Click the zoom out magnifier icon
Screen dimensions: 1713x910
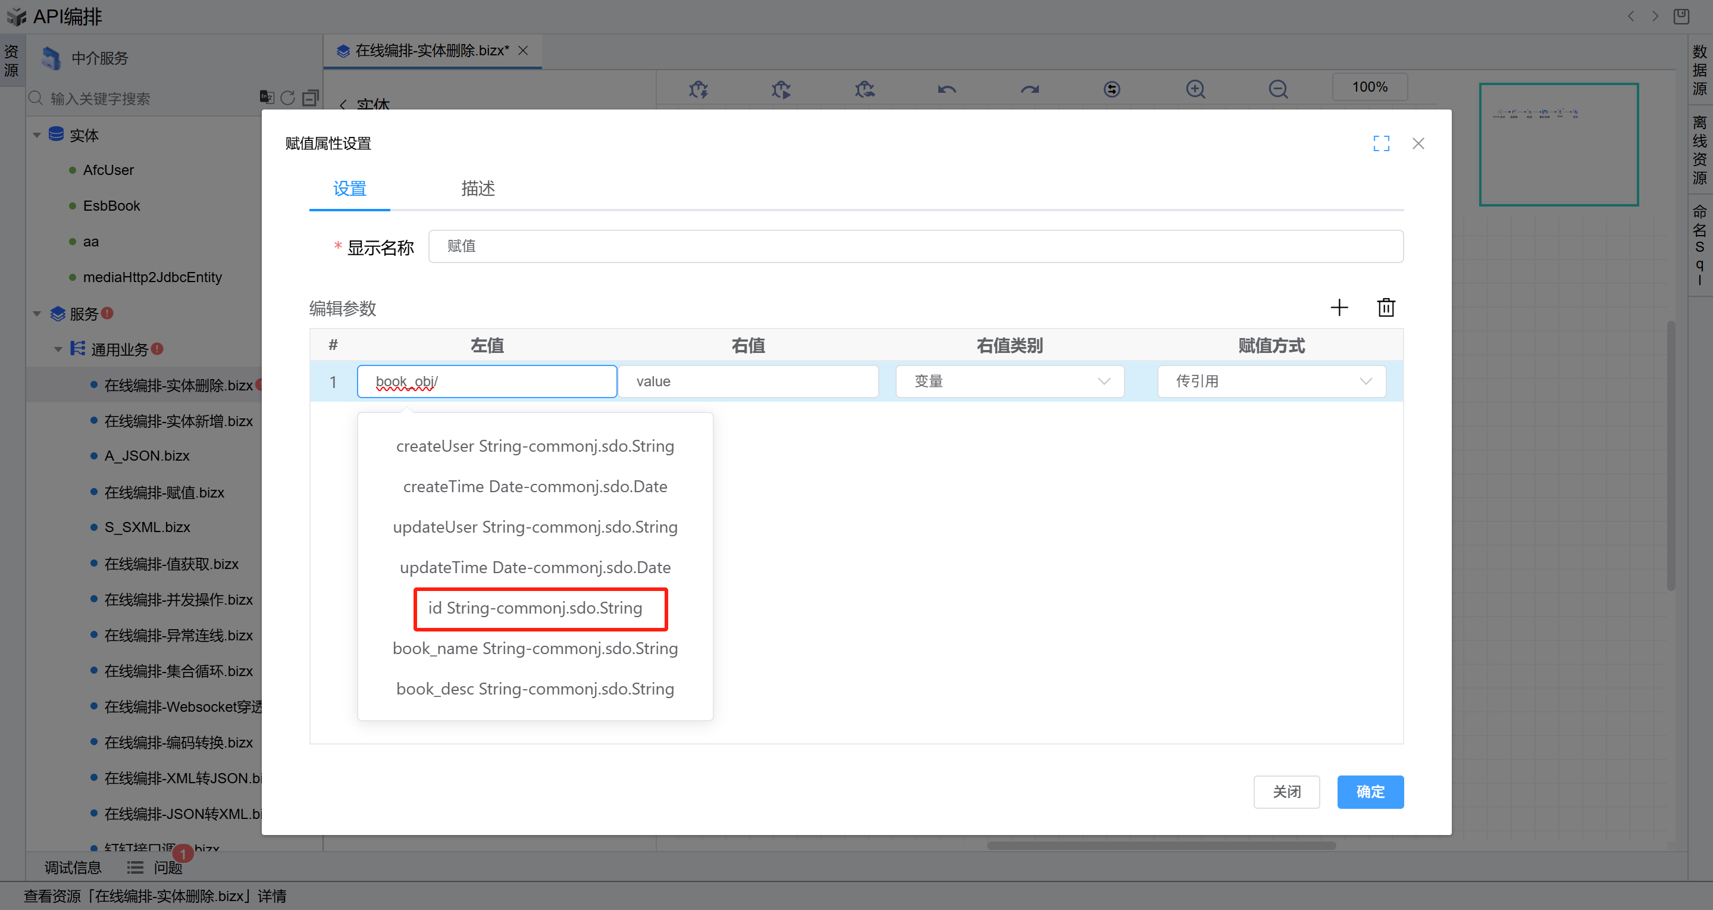tap(1277, 89)
